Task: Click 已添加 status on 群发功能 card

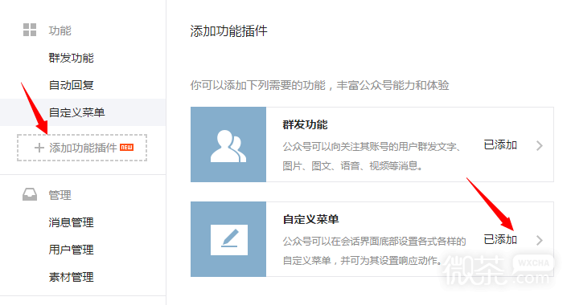Action: [x=500, y=145]
